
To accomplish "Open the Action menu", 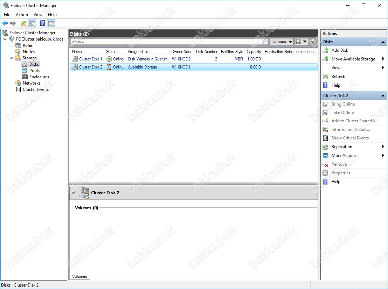I will [22, 15].
